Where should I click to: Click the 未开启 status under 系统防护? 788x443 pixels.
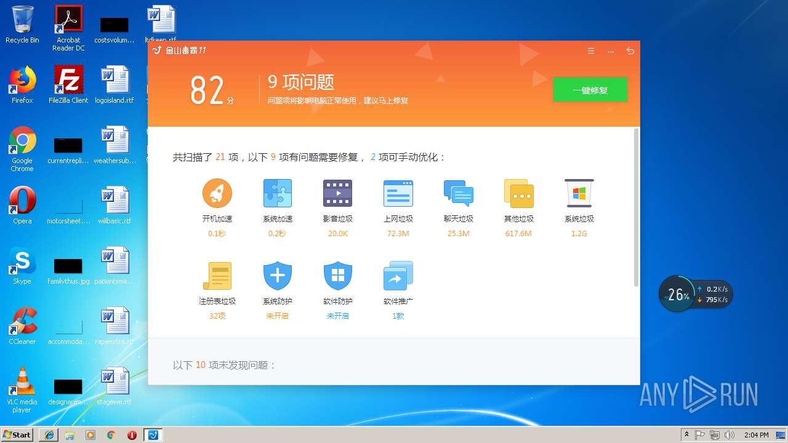tap(278, 316)
